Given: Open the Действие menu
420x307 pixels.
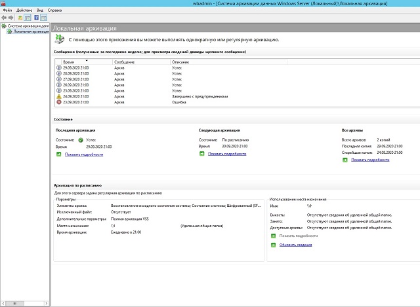Looking at the screenshot, I should [24, 10].
